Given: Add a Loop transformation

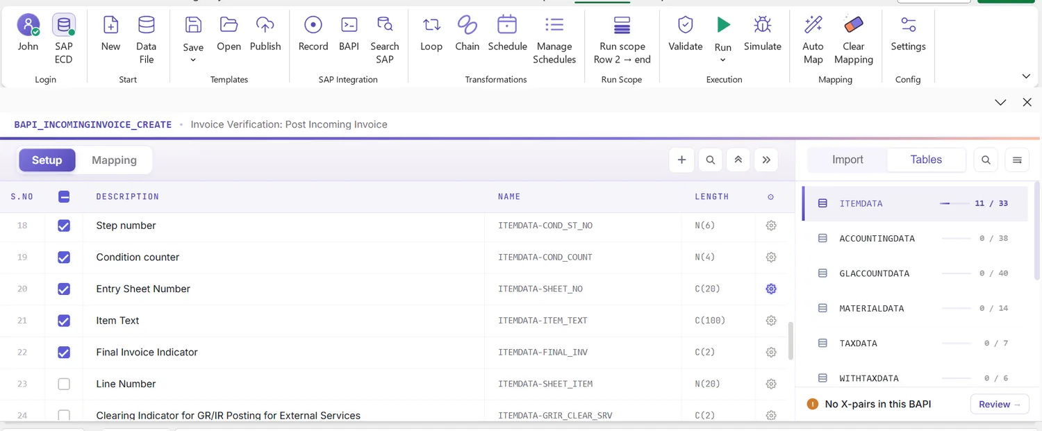Looking at the screenshot, I should click(431, 34).
